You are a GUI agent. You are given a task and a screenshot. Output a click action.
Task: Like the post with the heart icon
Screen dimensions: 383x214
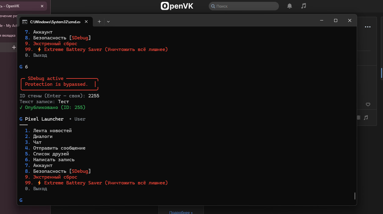point(368,104)
